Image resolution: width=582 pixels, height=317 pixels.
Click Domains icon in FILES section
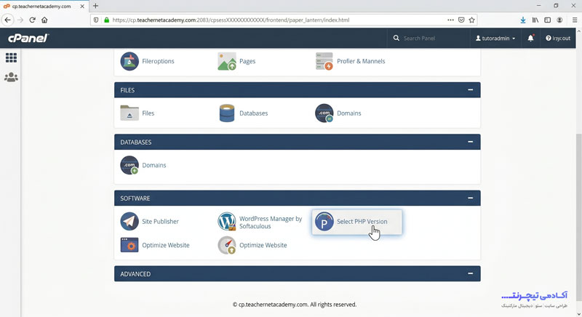tap(324, 113)
